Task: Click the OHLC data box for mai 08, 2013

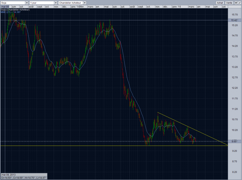Action: click(24, 176)
